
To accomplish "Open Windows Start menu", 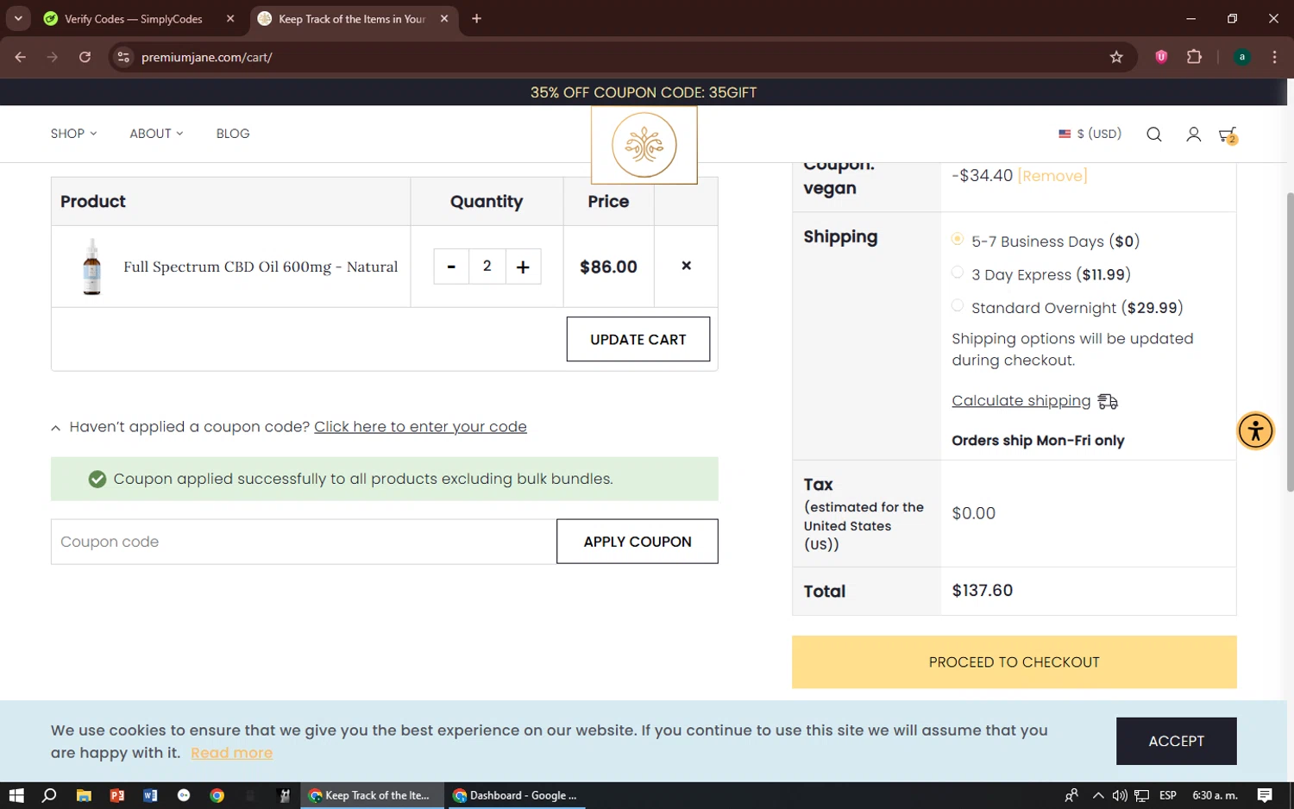I will [16, 795].
